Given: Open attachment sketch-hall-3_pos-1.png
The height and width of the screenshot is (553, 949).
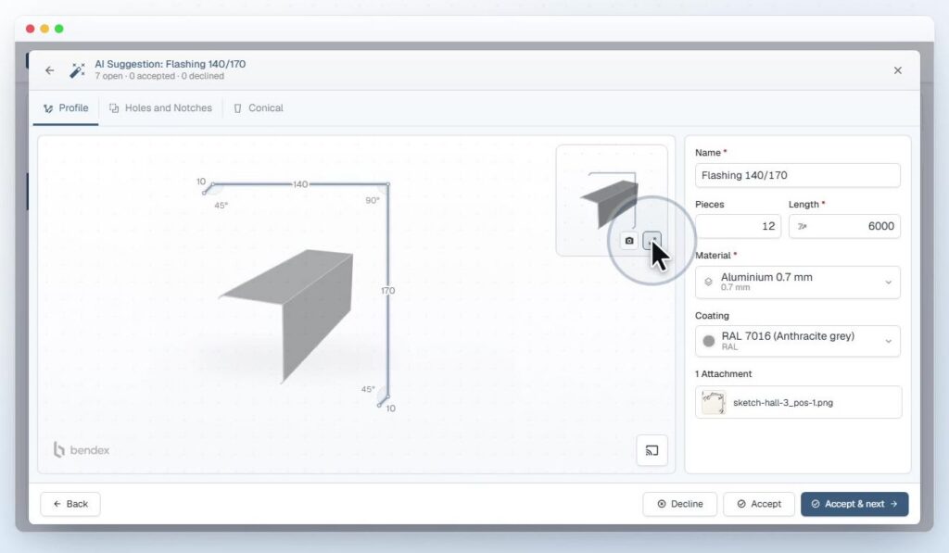Looking at the screenshot, I should tap(798, 402).
